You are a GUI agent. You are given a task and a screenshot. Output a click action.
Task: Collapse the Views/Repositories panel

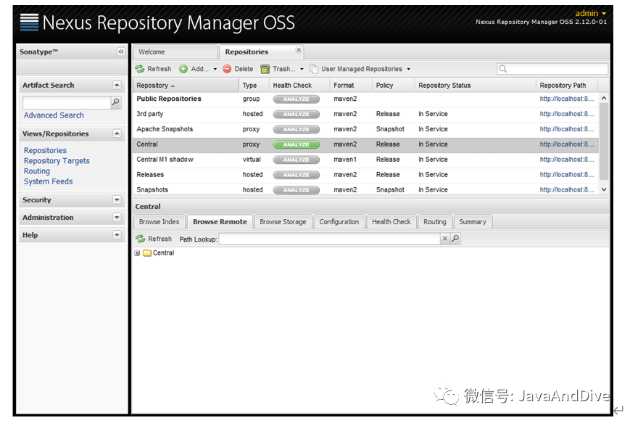tap(117, 133)
